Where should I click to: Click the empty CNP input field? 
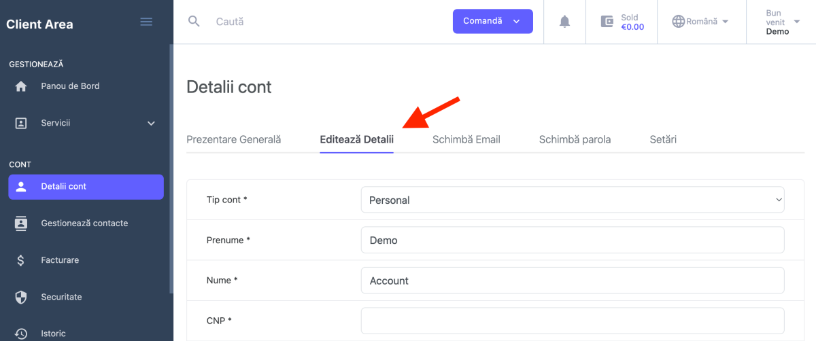[572, 321]
